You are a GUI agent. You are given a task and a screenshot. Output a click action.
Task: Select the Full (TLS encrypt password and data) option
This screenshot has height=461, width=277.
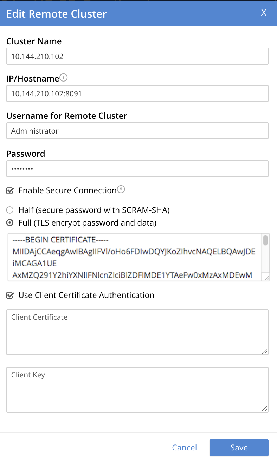pyautogui.click(x=10, y=222)
